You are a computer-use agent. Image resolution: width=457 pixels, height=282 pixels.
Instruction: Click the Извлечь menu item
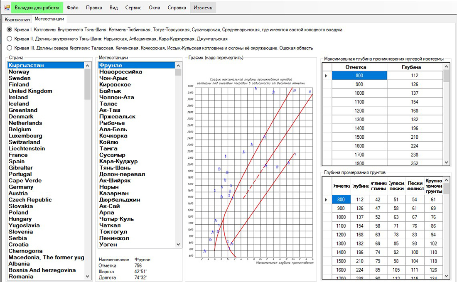(203, 7)
